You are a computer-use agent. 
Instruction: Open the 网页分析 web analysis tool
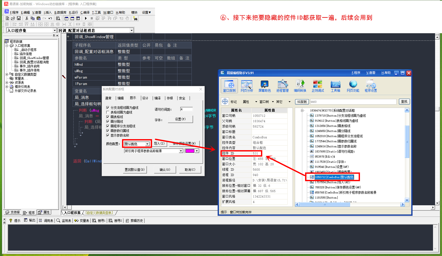tap(247, 86)
